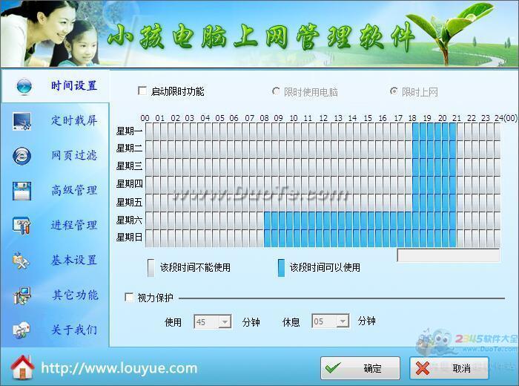Image resolution: width=519 pixels, height=386 pixels.
Task: Click the house home icon
Action: point(22,367)
